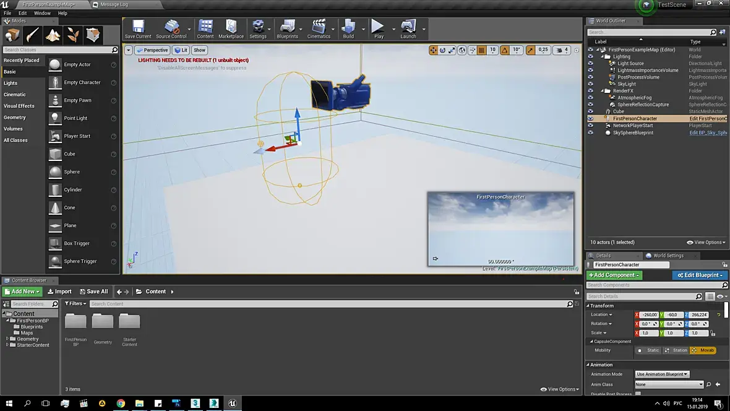Viewport: 730px width, 411px height.
Task: Collapse the Lighting folder in World Outliner
Action: point(601,56)
